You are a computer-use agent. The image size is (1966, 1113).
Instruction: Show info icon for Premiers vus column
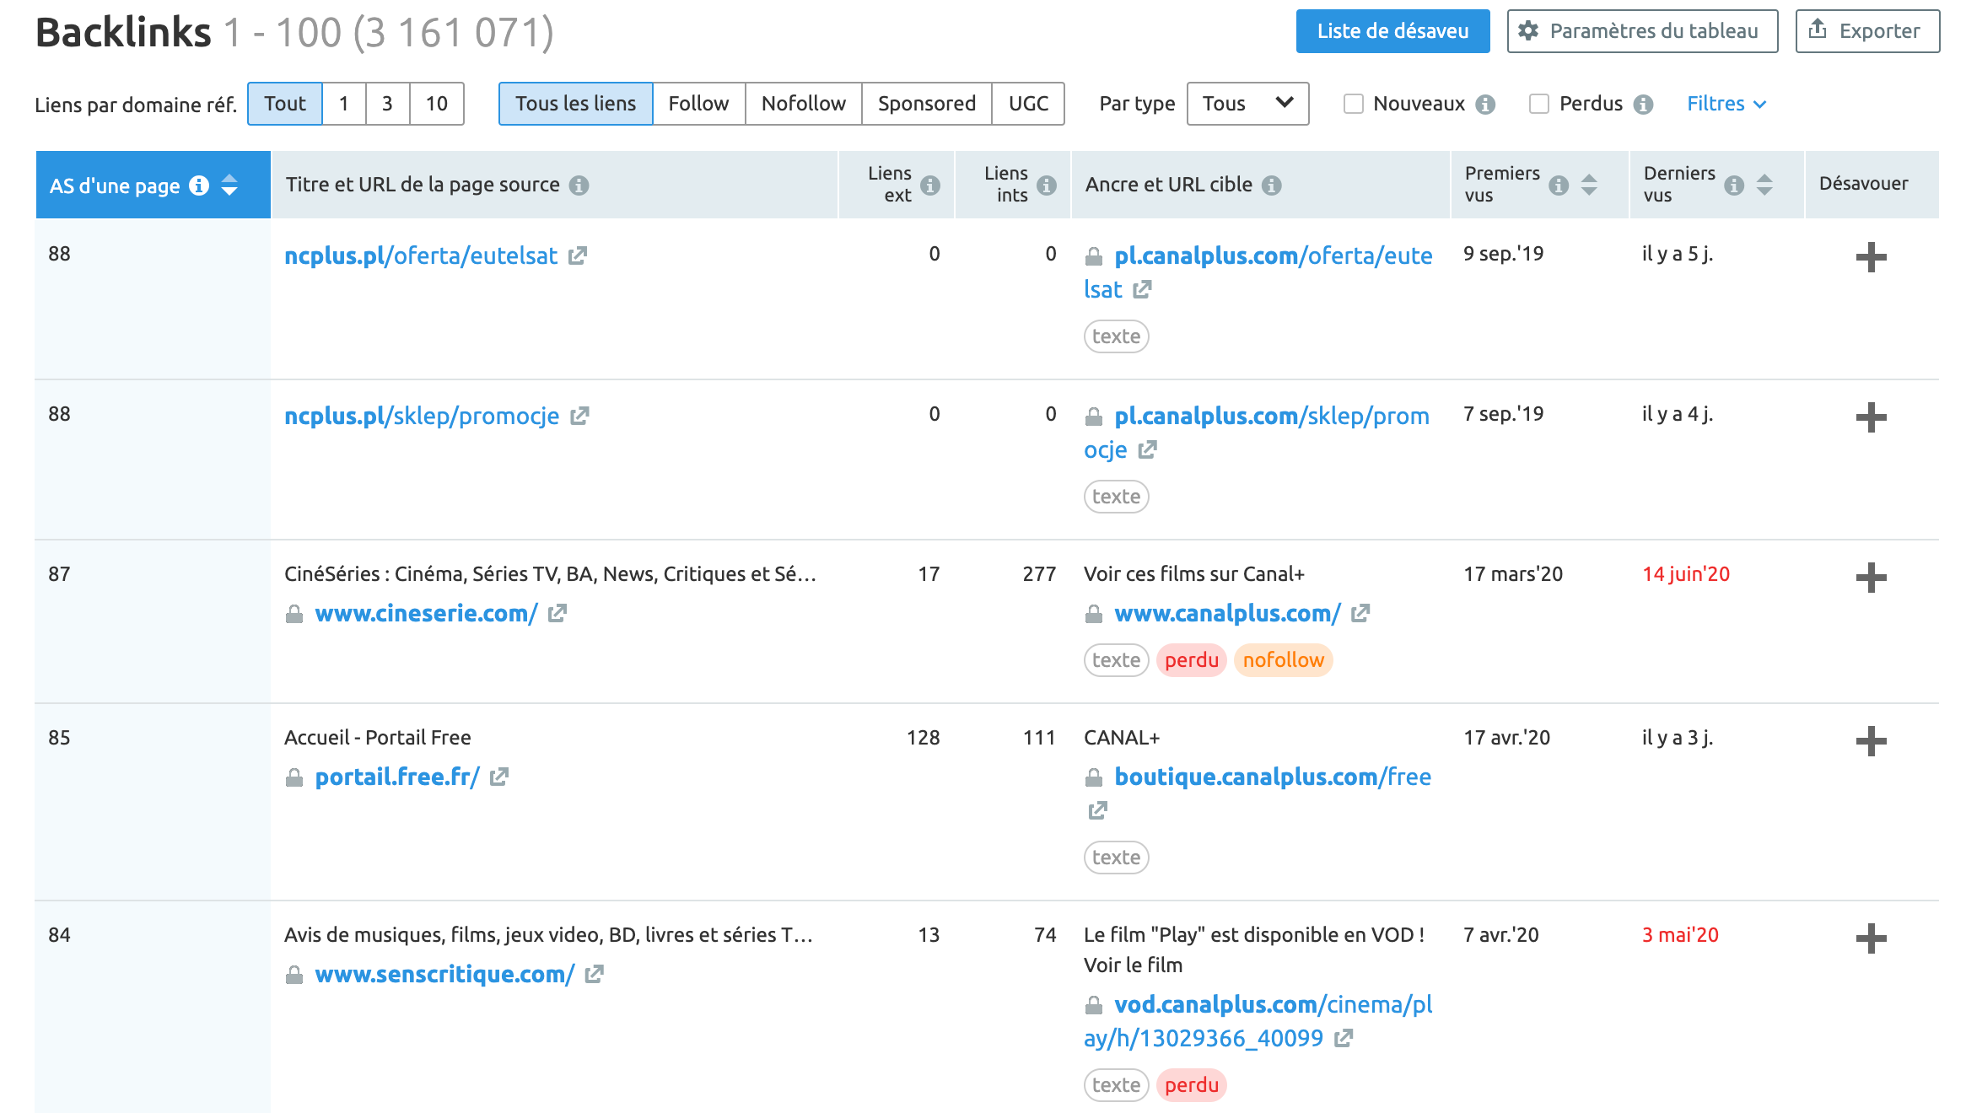1559,185
